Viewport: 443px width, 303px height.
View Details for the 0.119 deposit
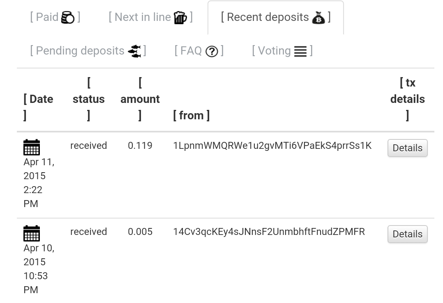pyautogui.click(x=407, y=148)
